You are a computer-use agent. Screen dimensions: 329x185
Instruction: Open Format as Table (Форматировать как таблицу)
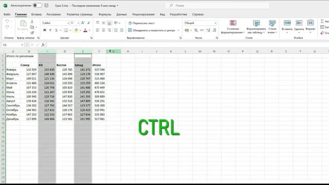[x=256, y=27]
